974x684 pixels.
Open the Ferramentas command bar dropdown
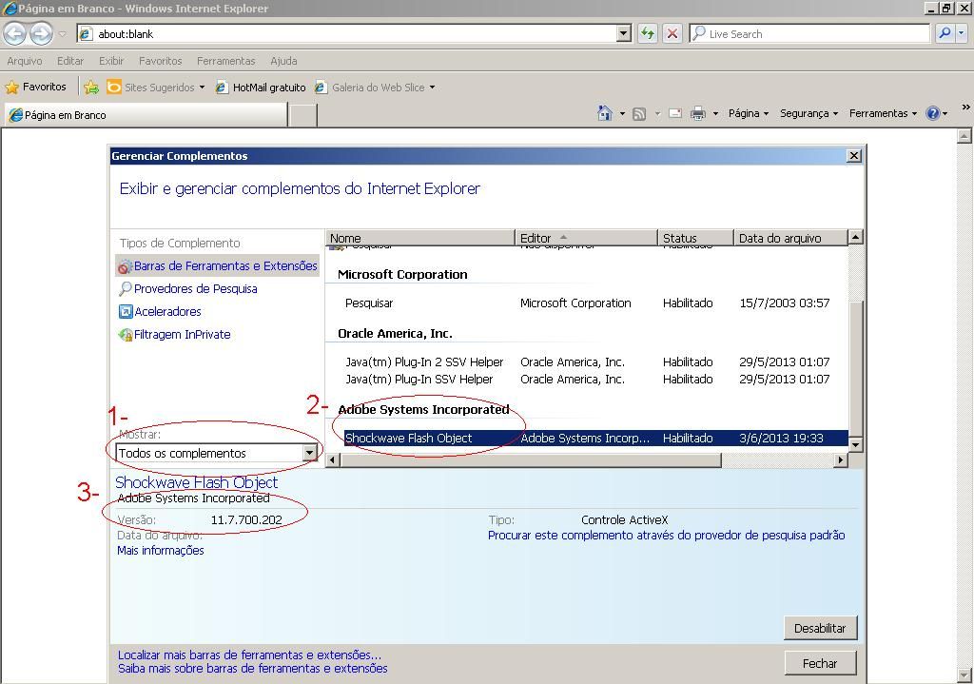pyautogui.click(x=883, y=113)
